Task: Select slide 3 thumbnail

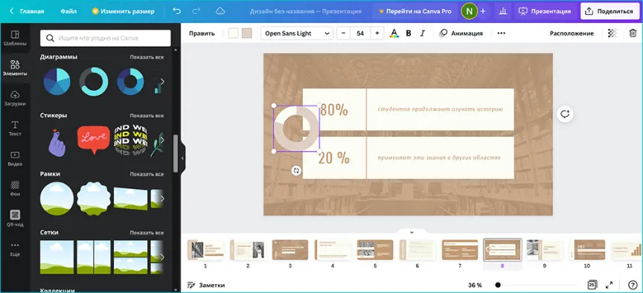Action: [x=290, y=250]
